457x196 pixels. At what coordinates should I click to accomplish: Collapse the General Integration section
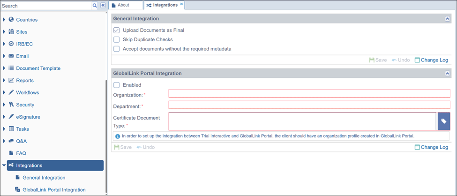(447, 19)
